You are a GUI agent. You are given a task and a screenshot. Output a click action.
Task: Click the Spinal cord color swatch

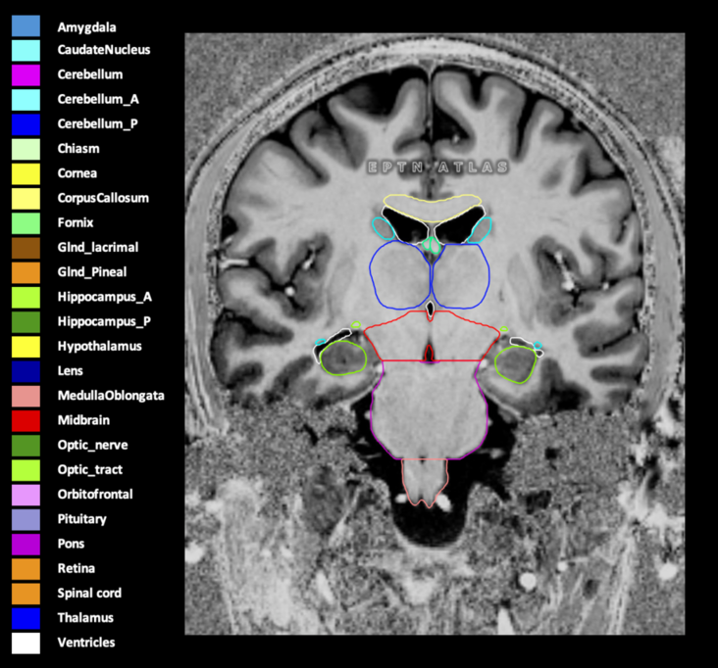pyautogui.click(x=26, y=594)
